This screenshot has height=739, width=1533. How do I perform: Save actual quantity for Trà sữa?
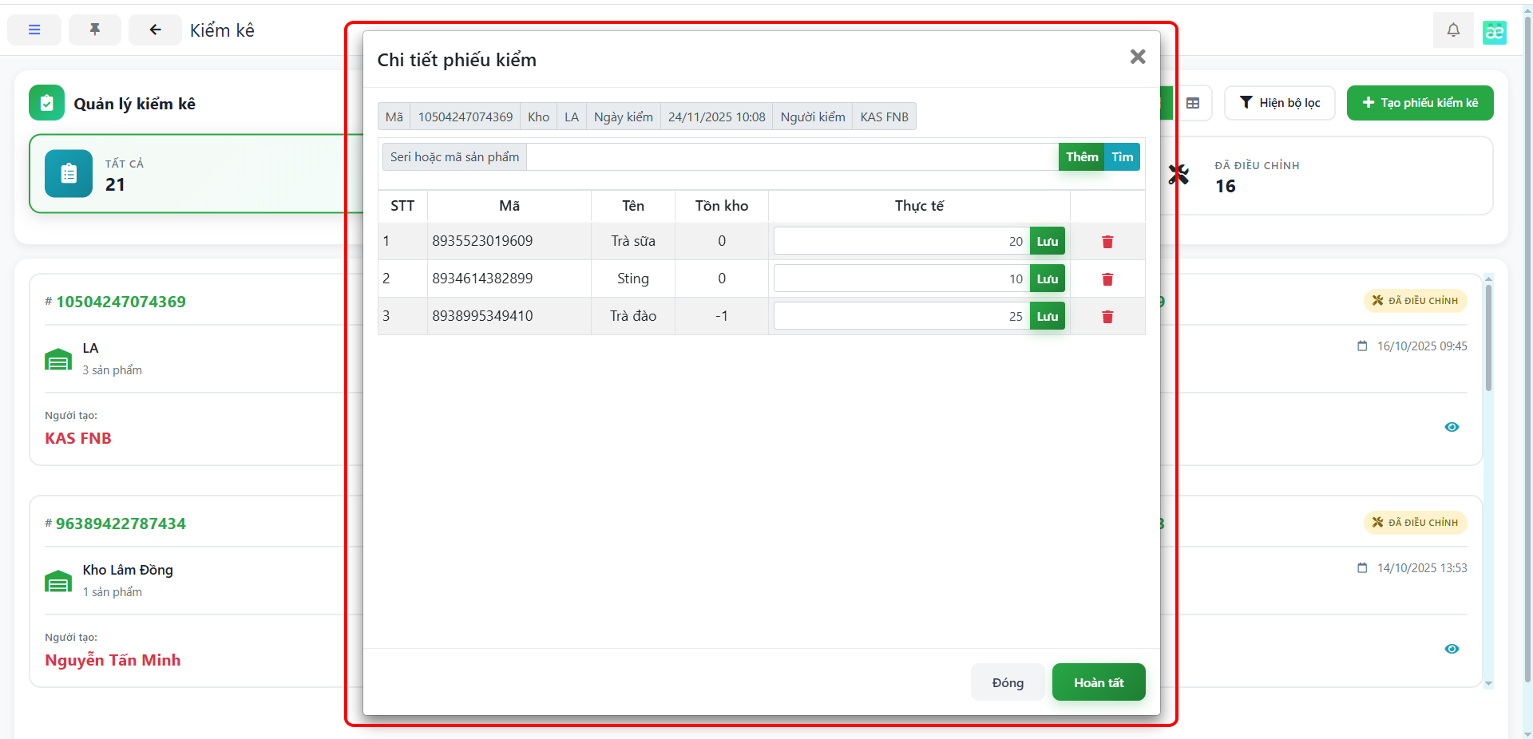[1047, 242]
